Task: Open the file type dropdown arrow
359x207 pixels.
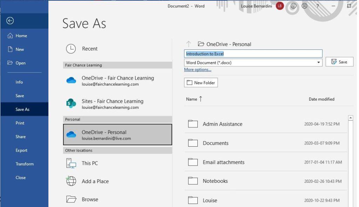Action: [318, 62]
